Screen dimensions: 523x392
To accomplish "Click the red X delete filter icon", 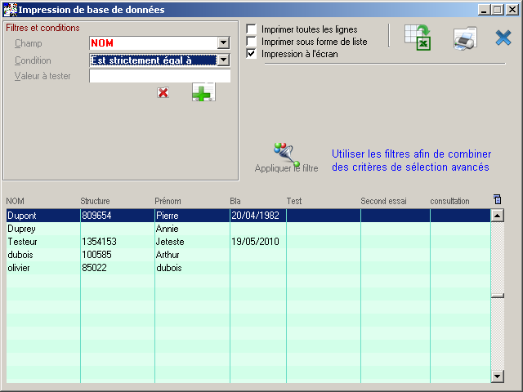I will click(163, 93).
